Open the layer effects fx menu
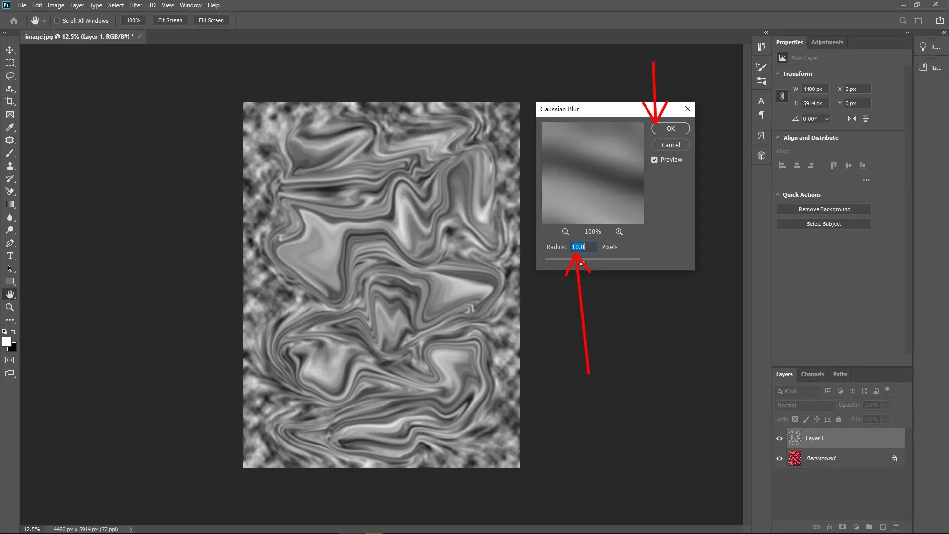Viewport: 949px width, 534px height. tap(829, 527)
